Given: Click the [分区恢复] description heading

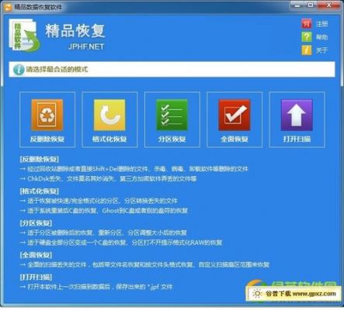Looking at the screenshot, I should point(36,223).
